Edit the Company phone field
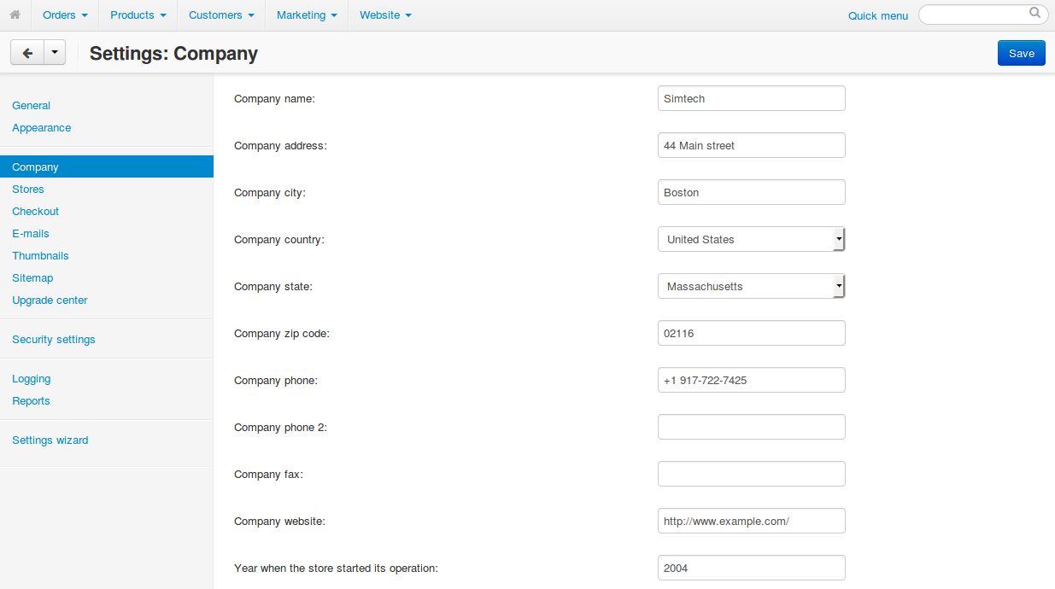1055x589 pixels. click(x=752, y=380)
